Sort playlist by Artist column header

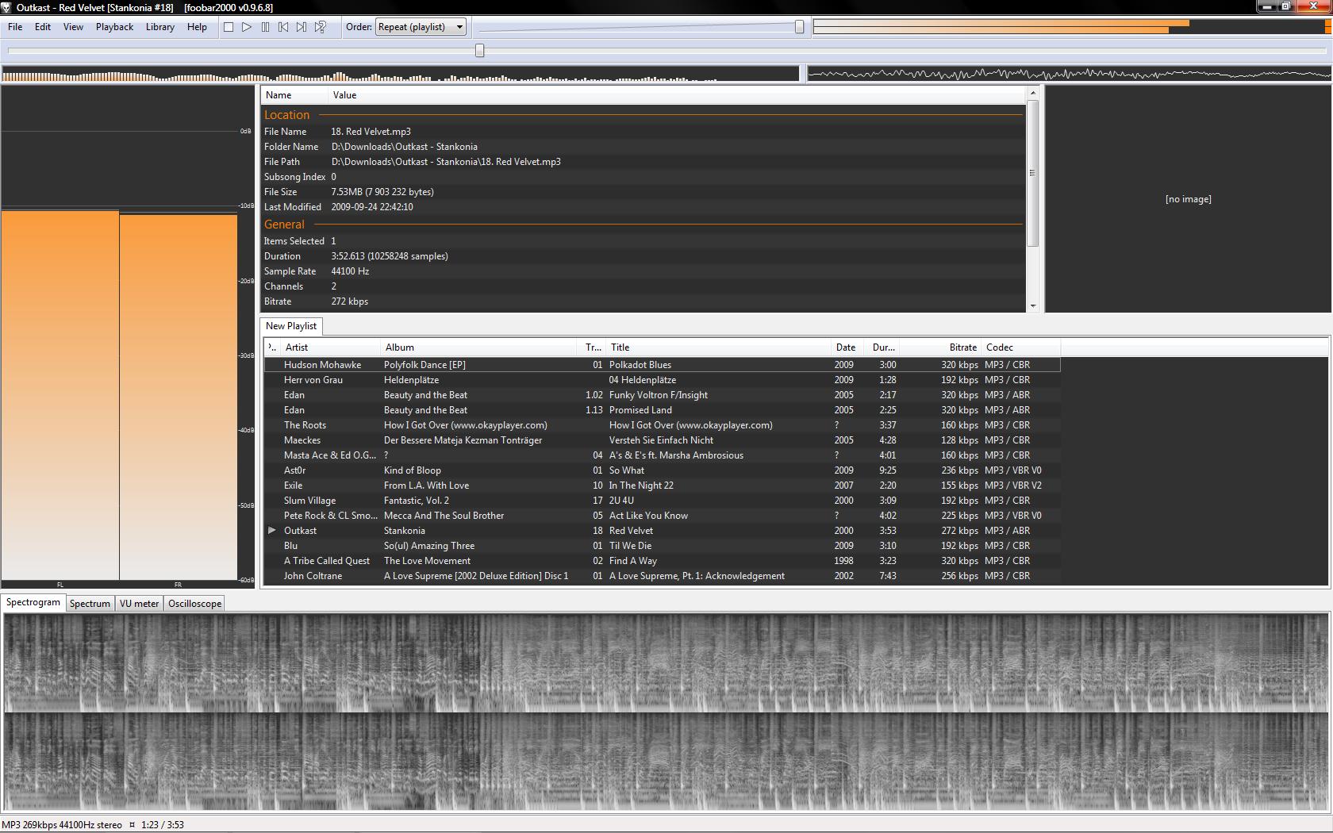pos(330,347)
